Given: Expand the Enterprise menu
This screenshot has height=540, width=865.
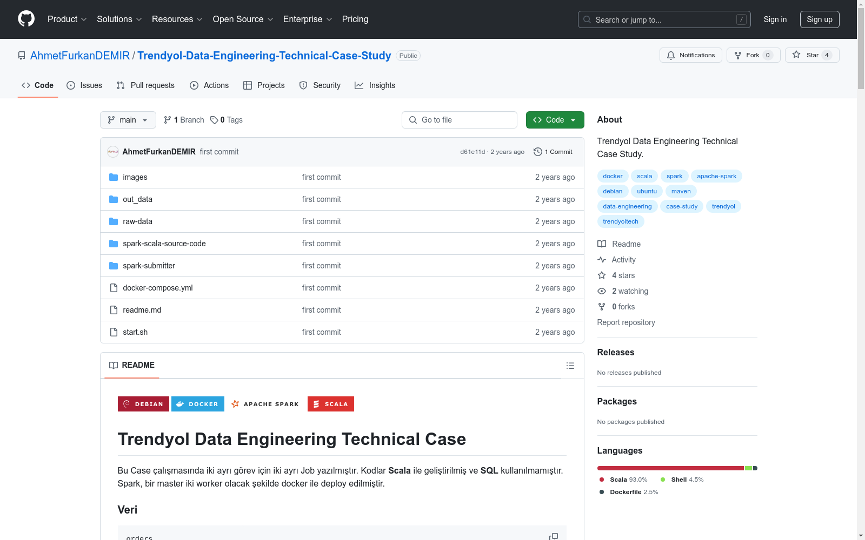Looking at the screenshot, I should point(308,19).
